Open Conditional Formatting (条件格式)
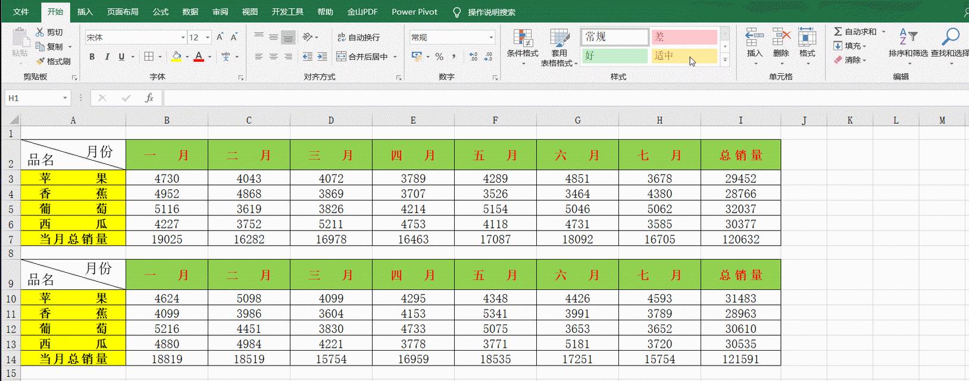This screenshot has height=381, width=969. click(523, 46)
